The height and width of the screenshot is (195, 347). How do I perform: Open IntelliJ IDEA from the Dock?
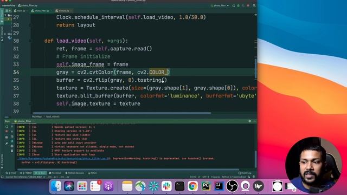[x=219, y=186]
